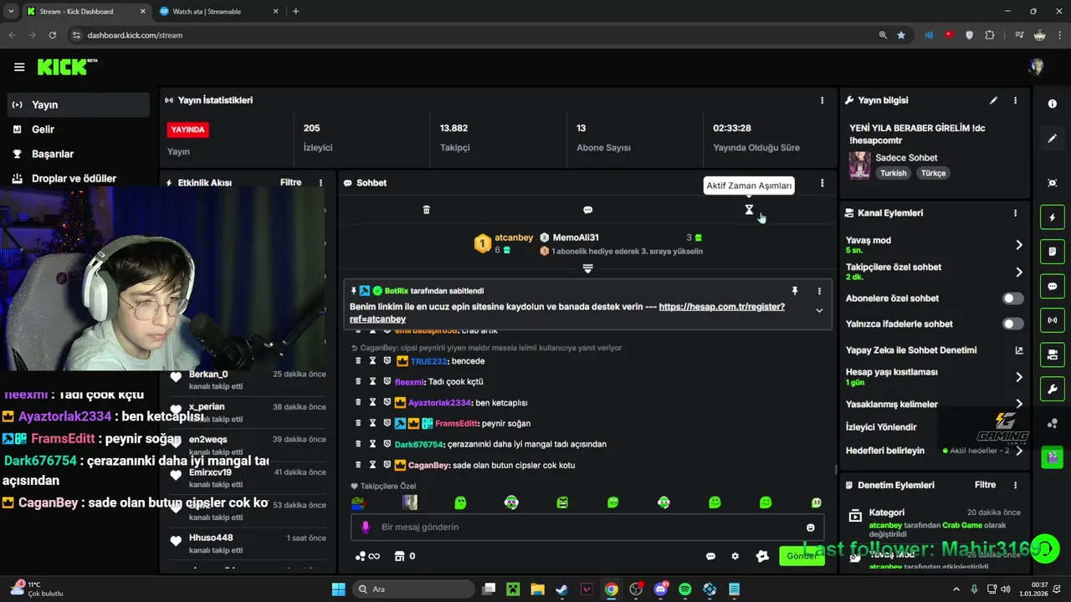Toggle the wrench panel icon in right sidebar
Image resolution: width=1071 pixels, height=602 pixels.
(x=1052, y=390)
